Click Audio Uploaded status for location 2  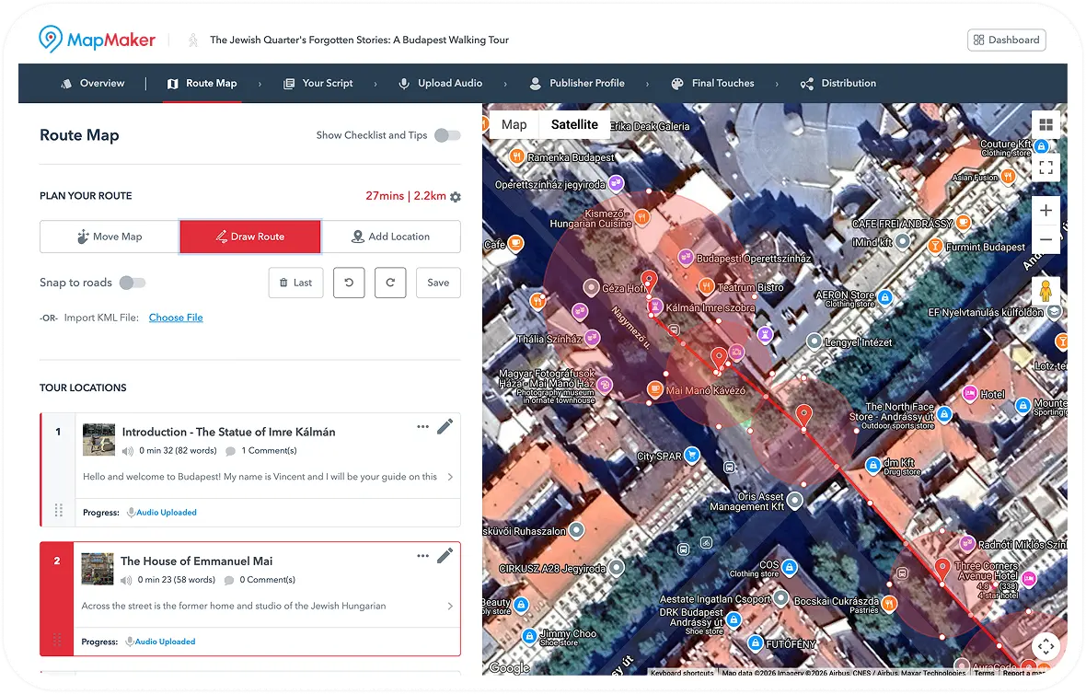coord(161,642)
